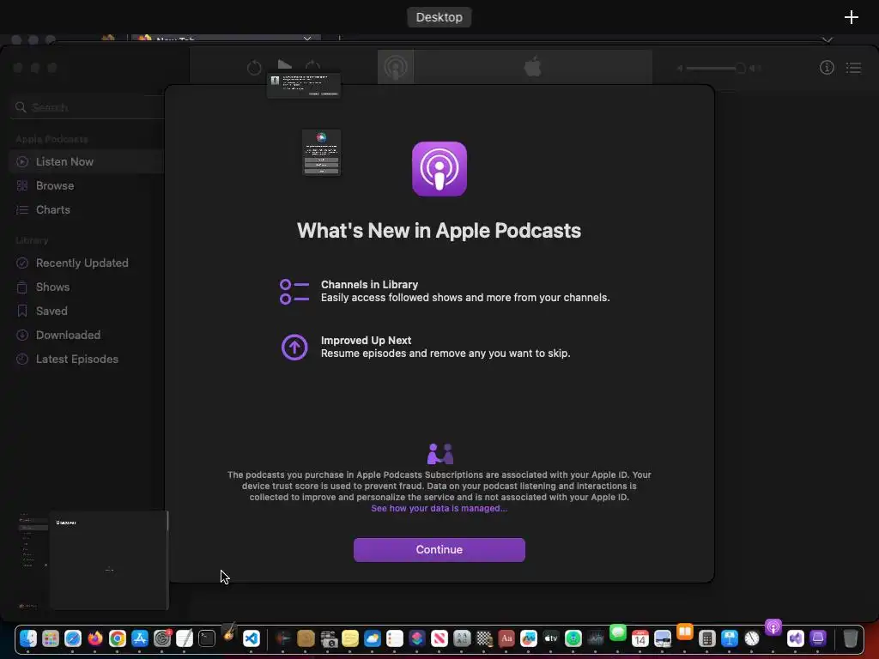Screen dimensions: 879x659
Task: Open Messages from the Dock
Action: tap(618, 632)
